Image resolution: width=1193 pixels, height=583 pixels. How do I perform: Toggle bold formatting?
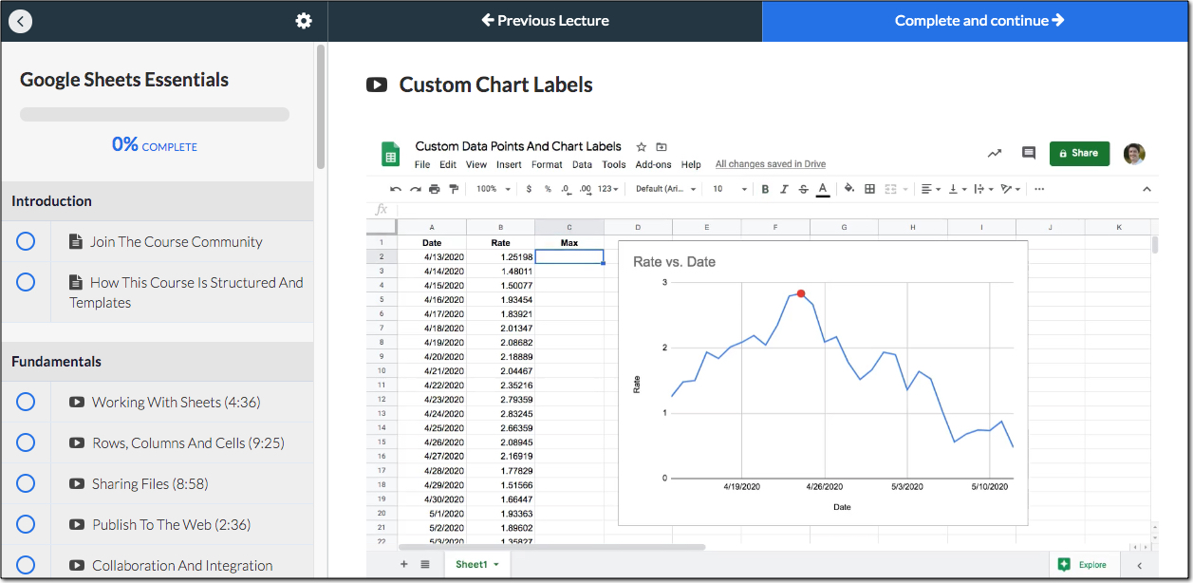coord(765,189)
